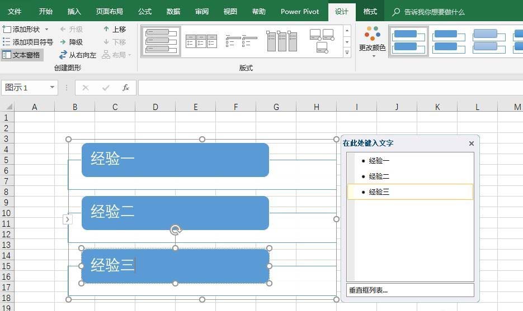
Task: Click 添加项目符号 (Add Bullet)
Action: (27, 42)
